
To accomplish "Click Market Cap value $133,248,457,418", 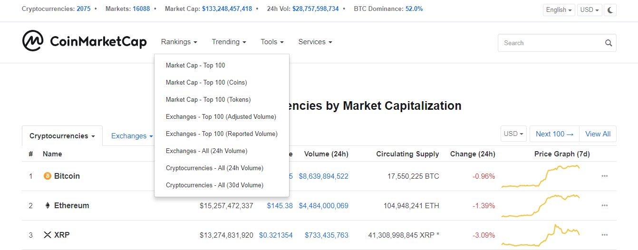I will [x=227, y=9].
